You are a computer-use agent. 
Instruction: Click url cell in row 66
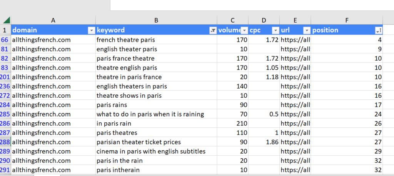295,40
